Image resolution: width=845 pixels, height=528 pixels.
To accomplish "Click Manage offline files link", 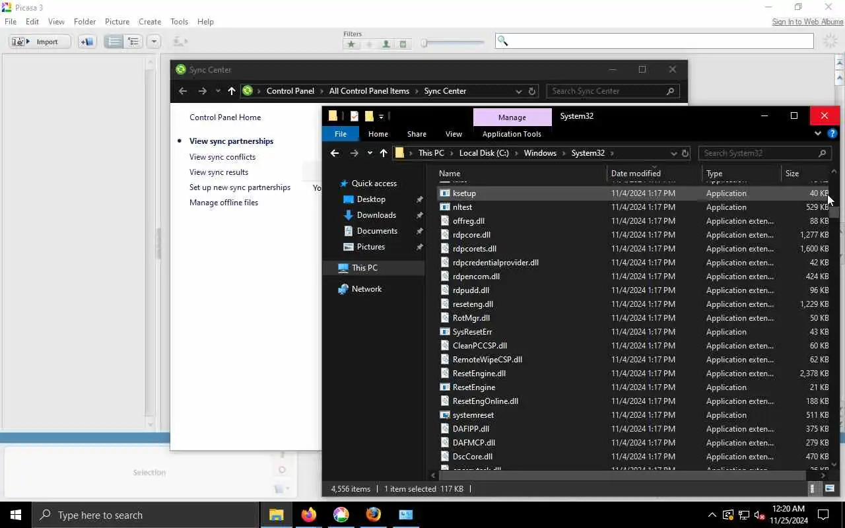I will pyautogui.click(x=224, y=203).
